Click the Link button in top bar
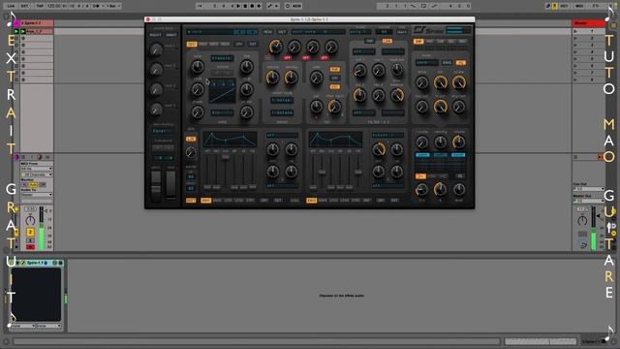620x349 pixels. [x=11, y=6]
